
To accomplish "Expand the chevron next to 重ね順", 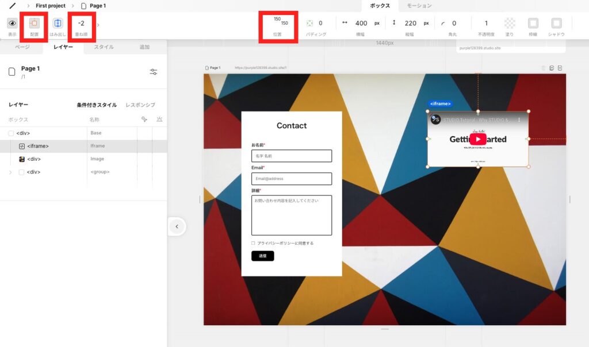I will click(98, 25).
